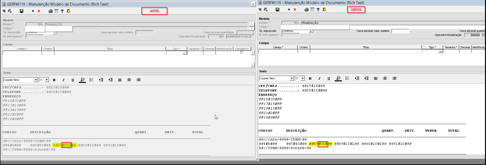Close the ANTES window with the X button
486x165 pixels.
(x=253, y=4)
